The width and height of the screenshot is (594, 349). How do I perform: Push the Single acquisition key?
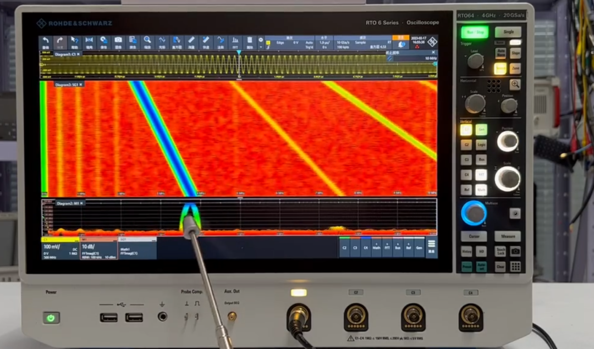508,32
